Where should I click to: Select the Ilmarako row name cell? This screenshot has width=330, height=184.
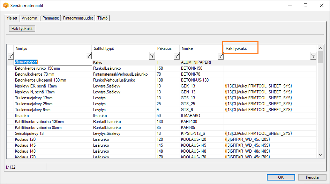click(22, 115)
